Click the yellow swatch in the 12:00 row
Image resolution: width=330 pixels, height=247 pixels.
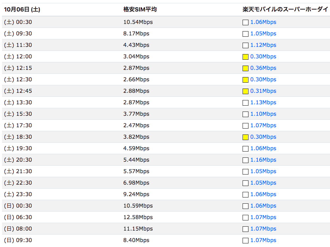tap(246, 57)
